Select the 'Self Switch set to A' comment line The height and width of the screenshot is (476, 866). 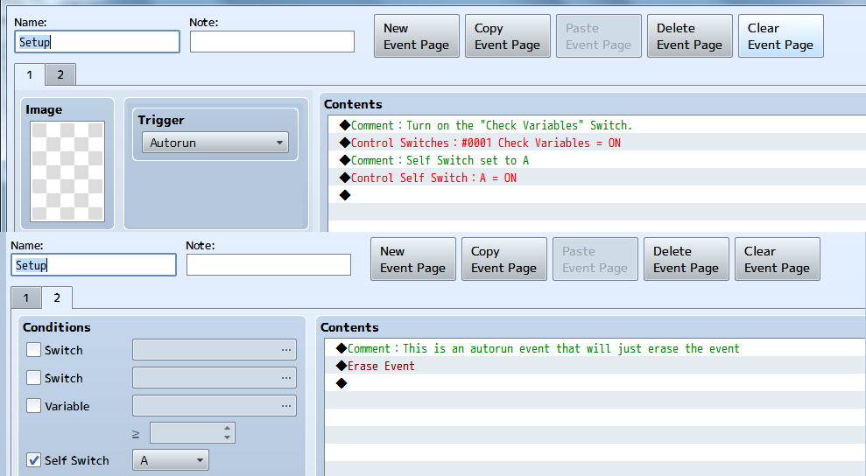(x=453, y=160)
